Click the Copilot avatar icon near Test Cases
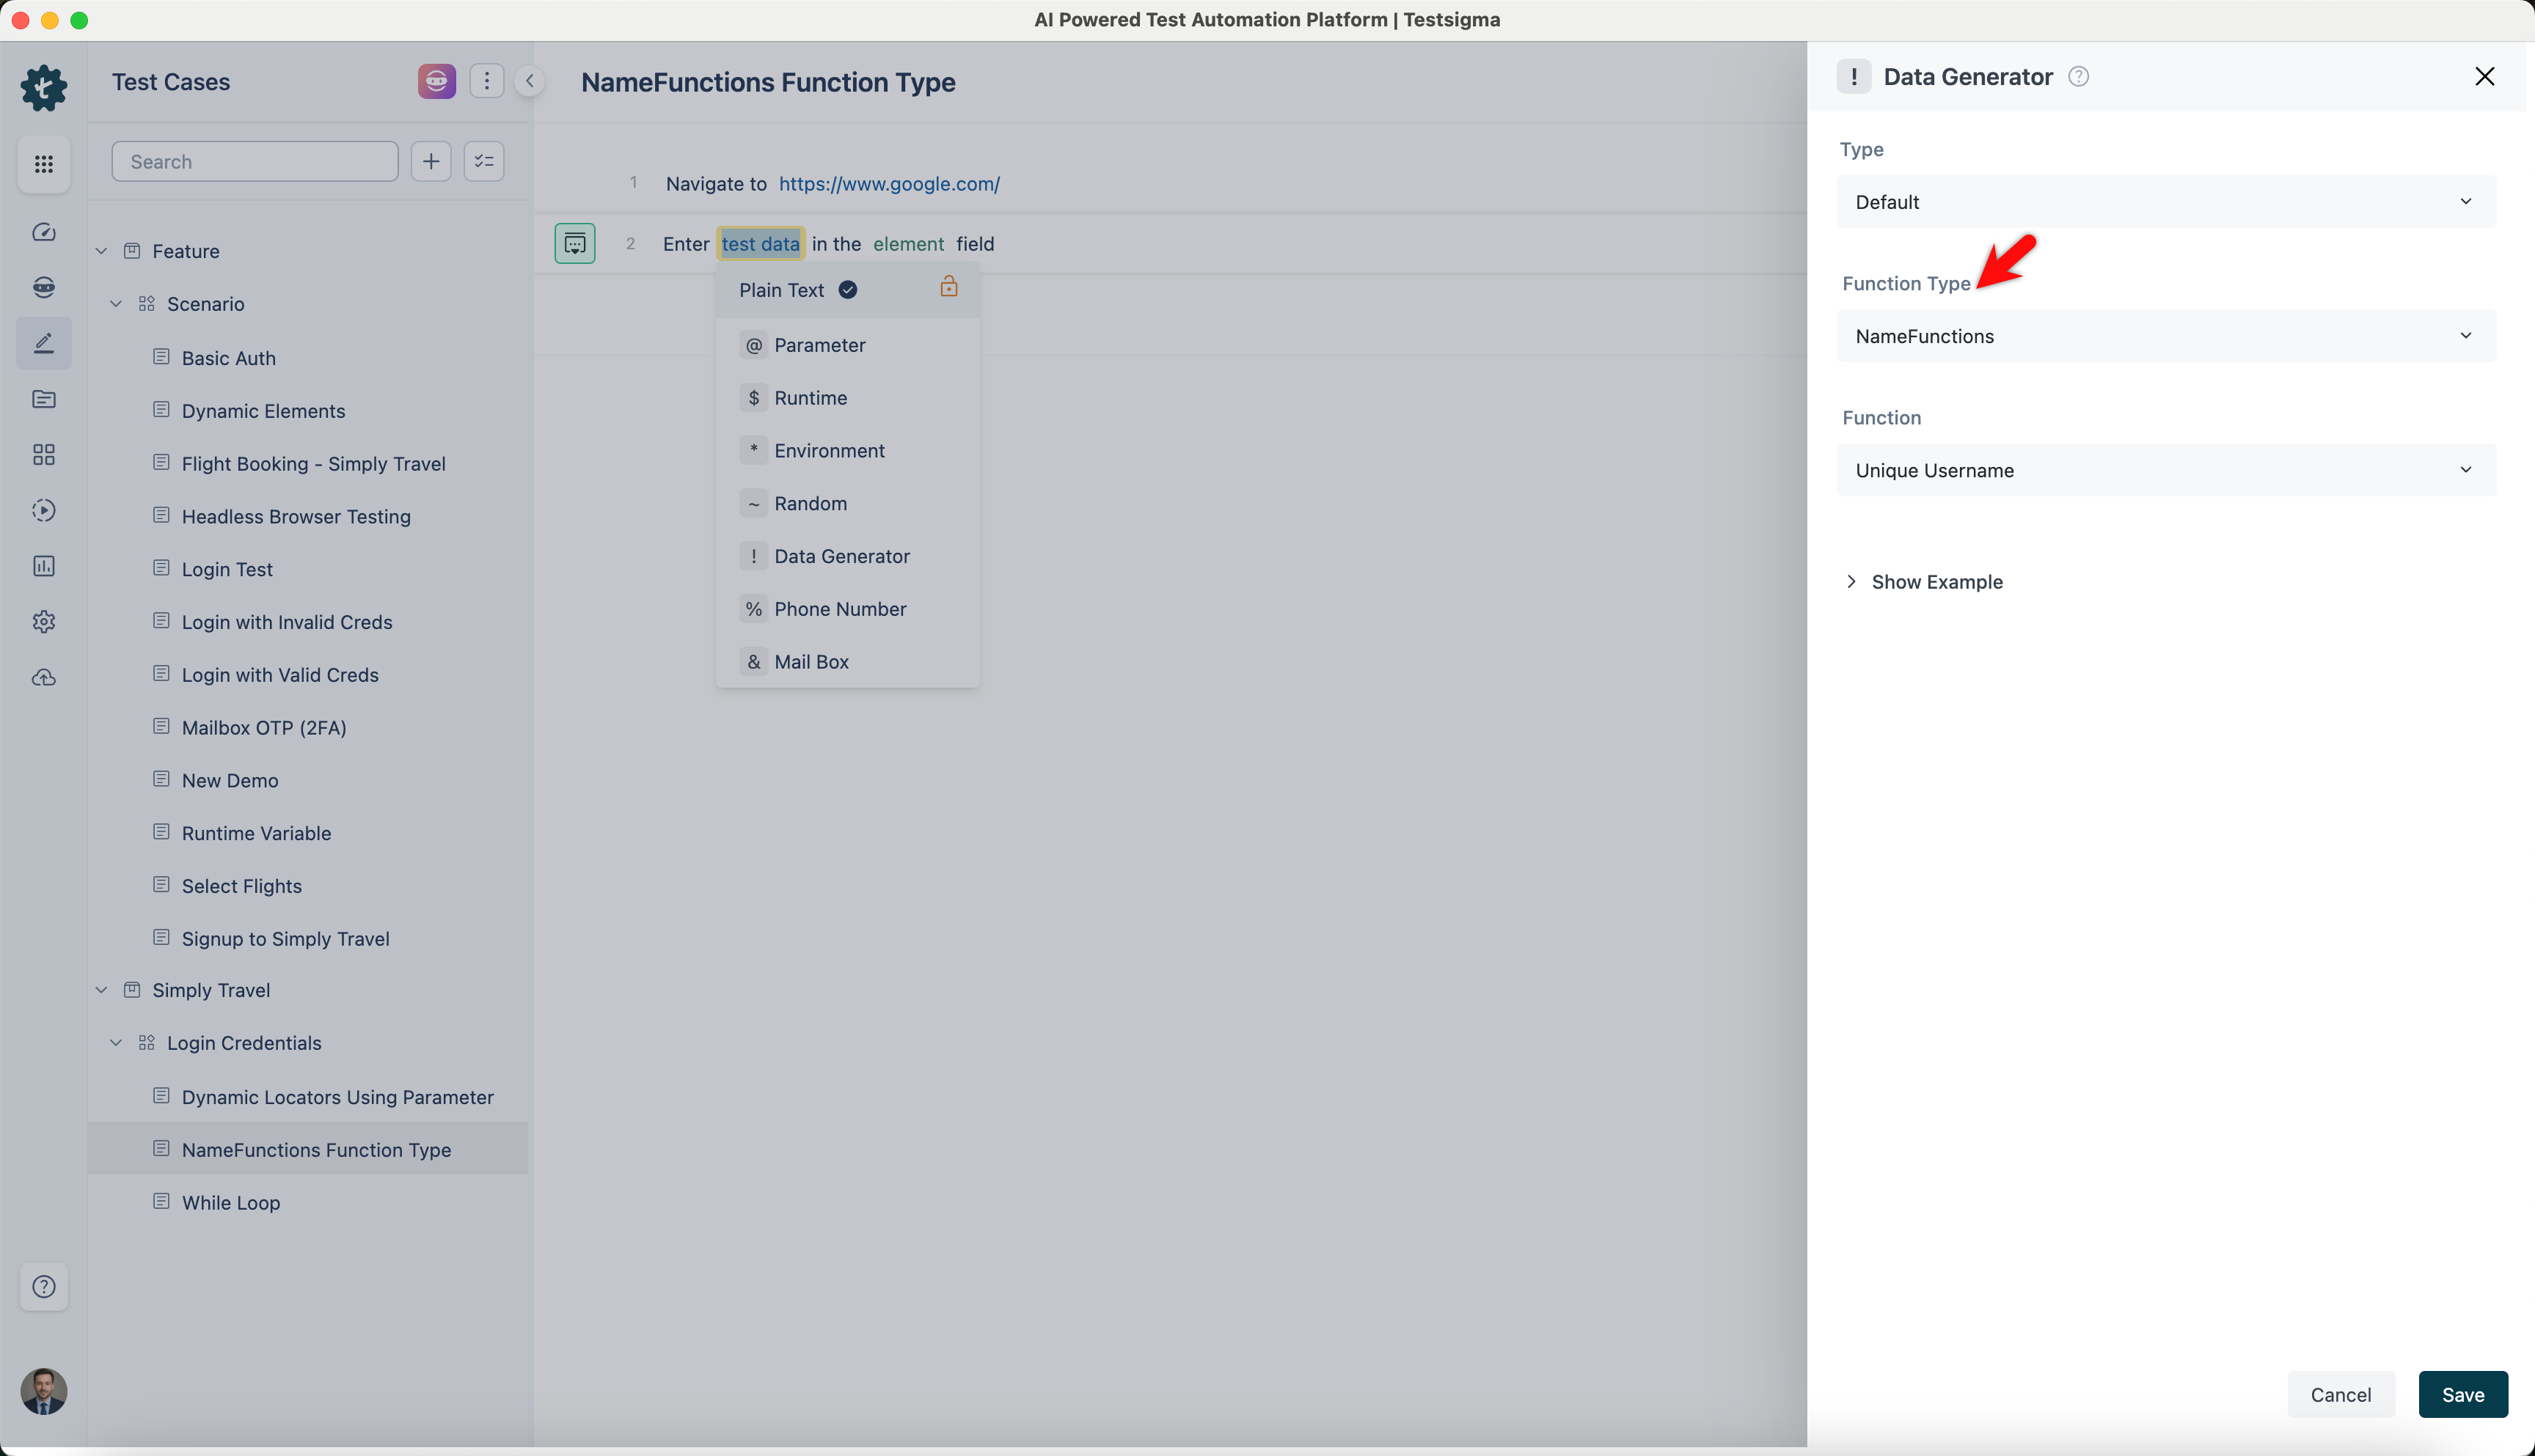This screenshot has height=1456, width=2535. [436, 81]
